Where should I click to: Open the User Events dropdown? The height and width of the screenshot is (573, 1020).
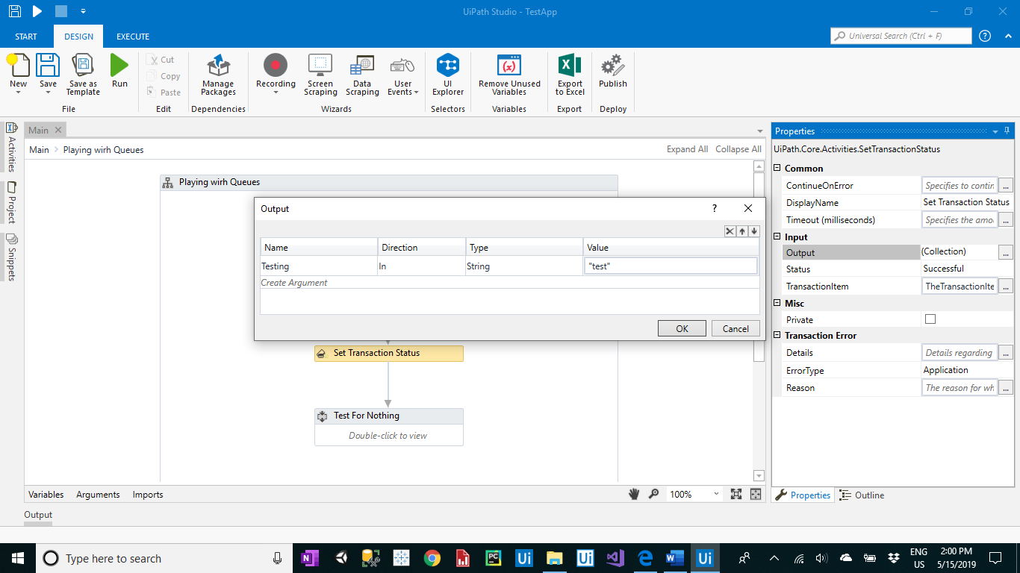[403, 75]
